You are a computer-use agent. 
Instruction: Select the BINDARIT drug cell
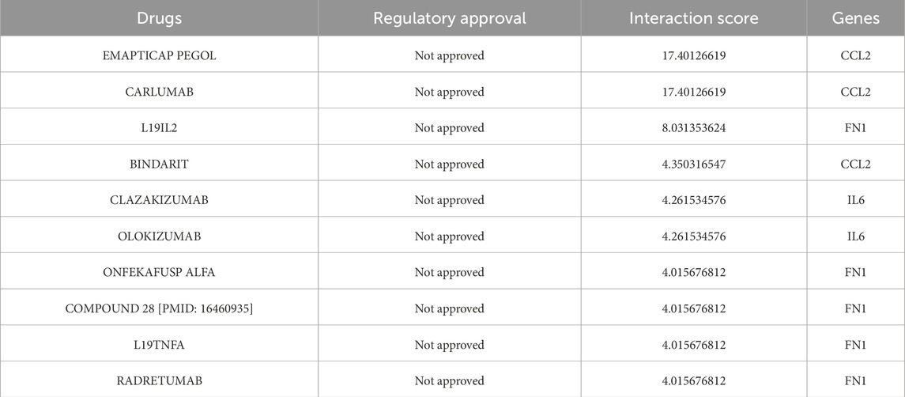(159, 164)
